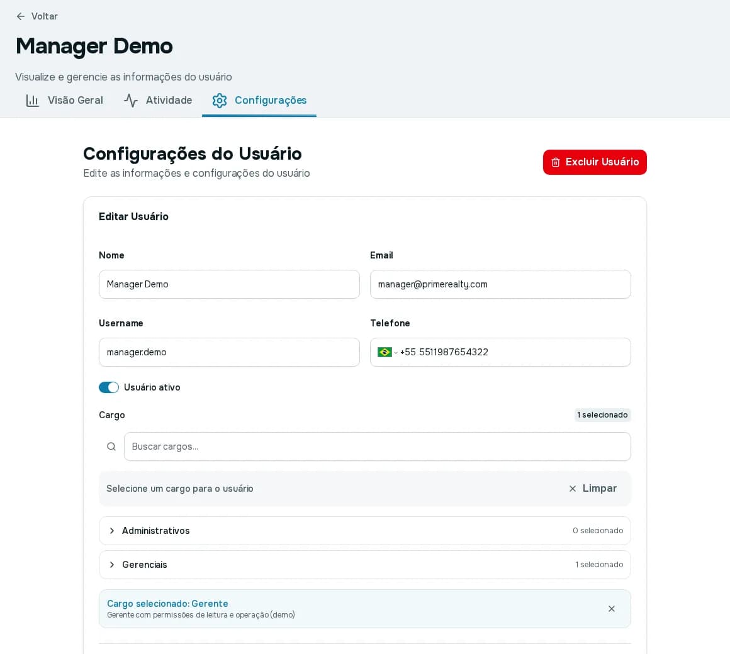
Task: Dismiss the selected cargo Gerente banner
Action: 612,609
